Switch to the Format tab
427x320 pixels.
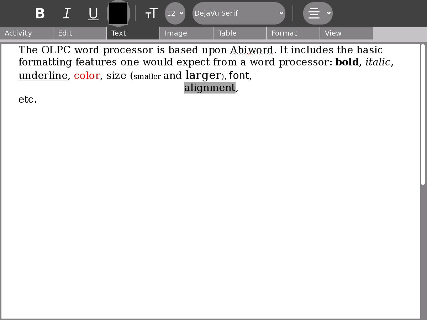pos(293,33)
